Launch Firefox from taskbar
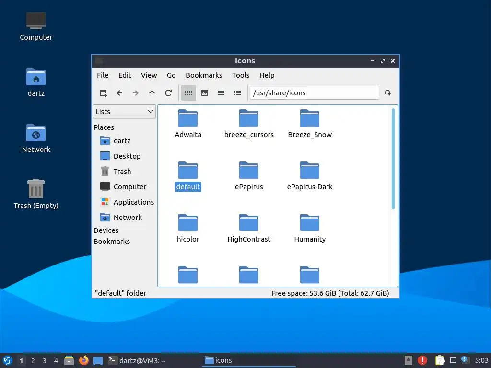The height and width of the screenshot is (368, 491). (83, 360)
